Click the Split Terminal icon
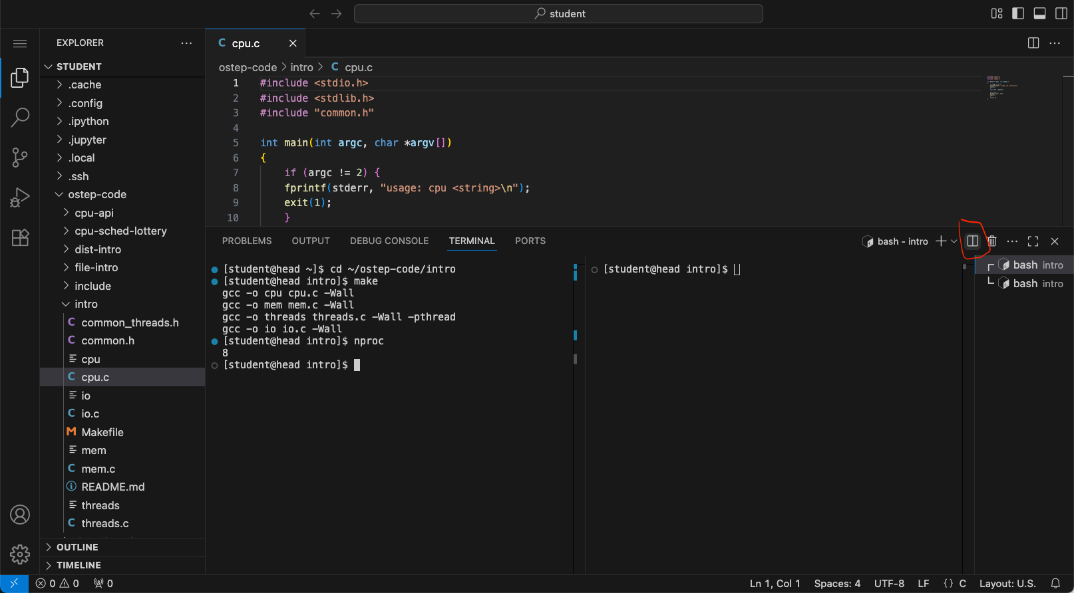The height and width of the screenshot is (593, 1074). click(x=972, y=241)
